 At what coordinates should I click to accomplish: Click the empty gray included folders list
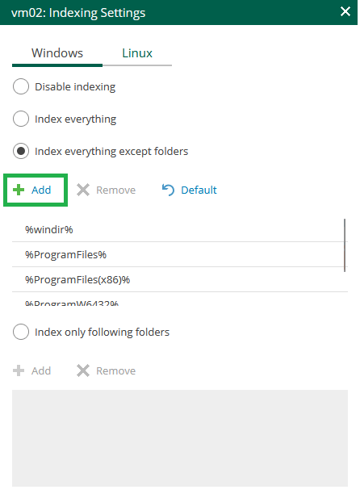pos(180,438)
